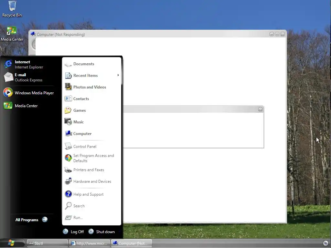Open the Search magnifier icon
Image resolution: width=331 pixels, height=248 pixels.
click(68, 206)
